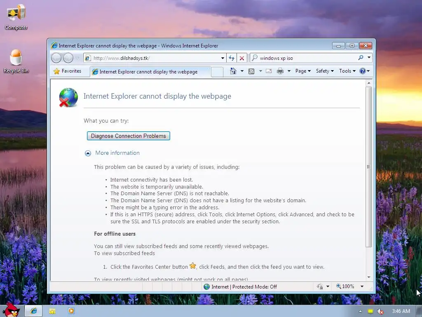The width and height of the screenshot is (422, 317).
Task: Click 'The website is temporarily unavailable.' bullet
Action: point(157,187)
